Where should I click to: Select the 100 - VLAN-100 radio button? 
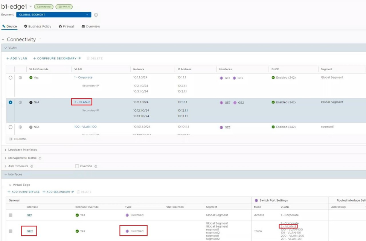pos(11,127)
